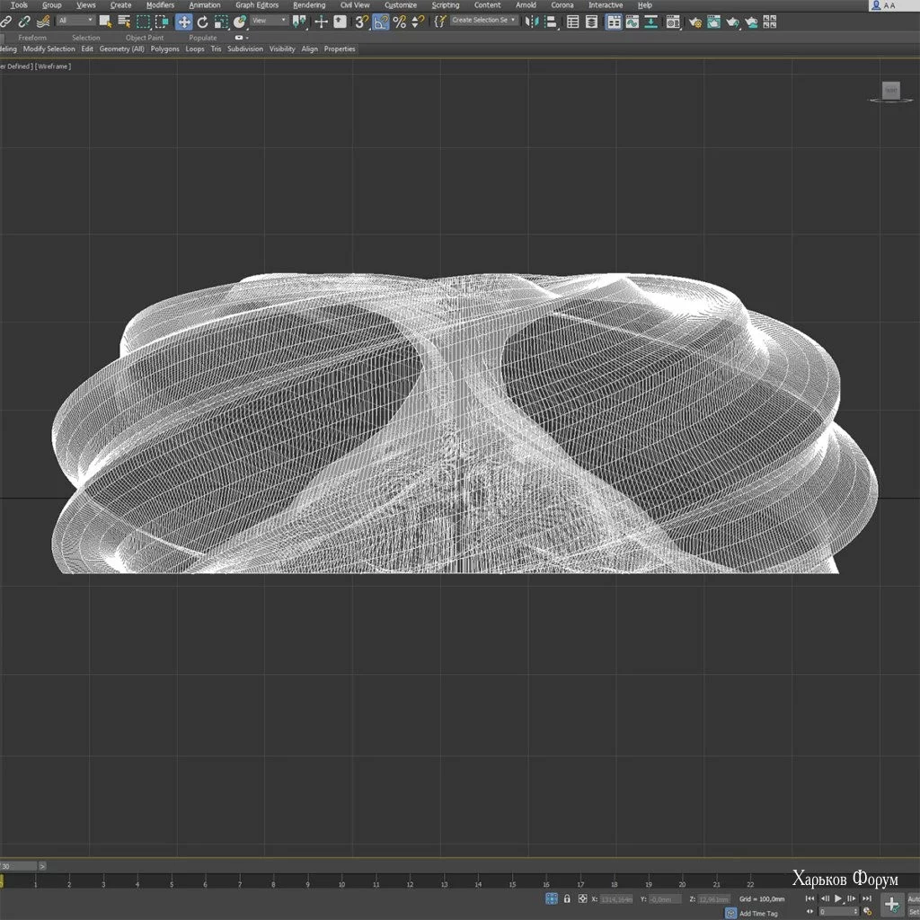The width and height of the screenshot is (920, 920).
Task: Activate the Select and Scale tool
Action: (221, 22)
